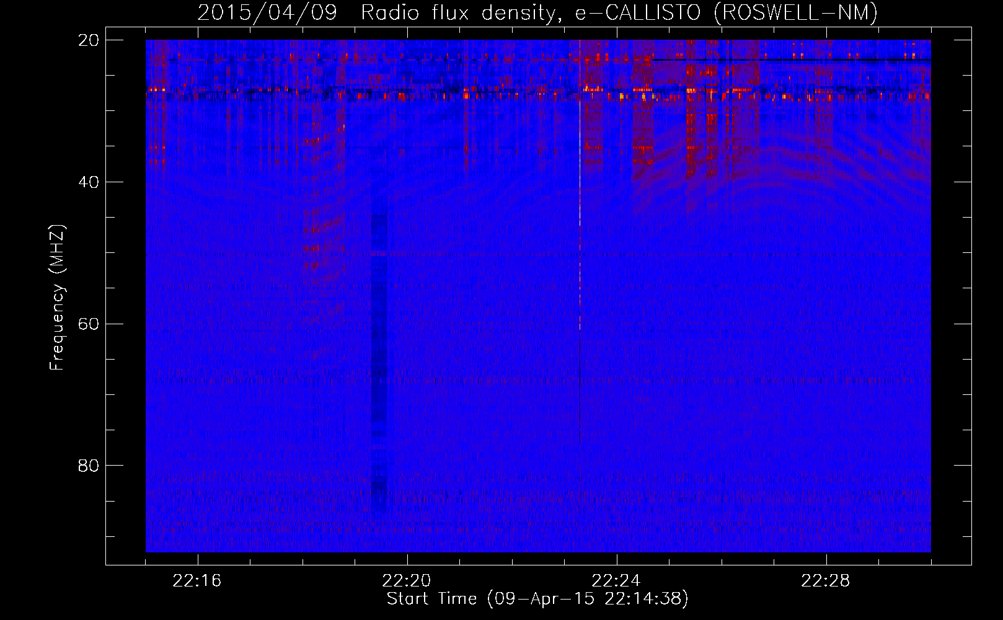
Task: Click the thin white vertical spike in the spectrogram
Action: coord(580,186)
